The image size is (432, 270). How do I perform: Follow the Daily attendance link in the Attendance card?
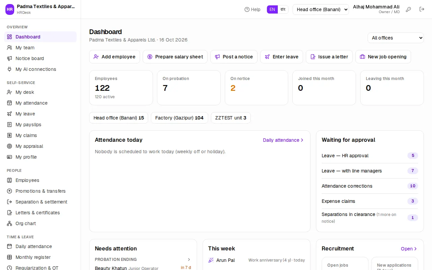point(283,140)
